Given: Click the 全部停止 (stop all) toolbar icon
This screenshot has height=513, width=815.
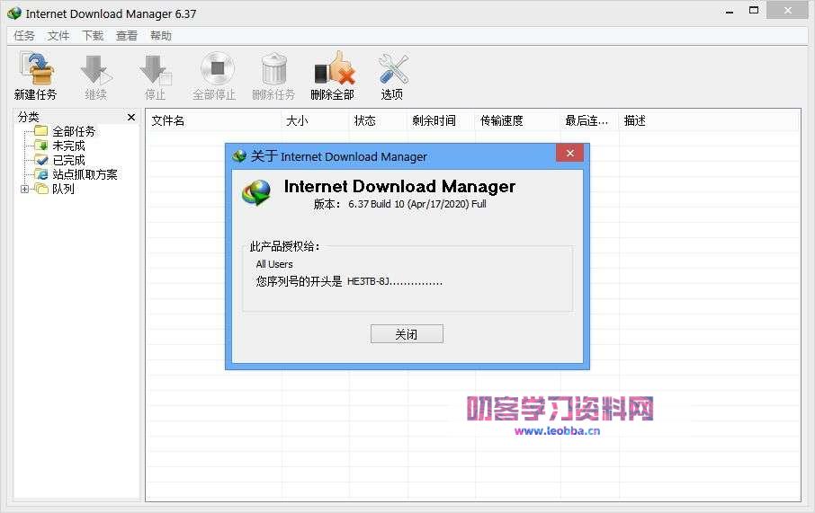Looking at the screenshot, I should 218,68.
